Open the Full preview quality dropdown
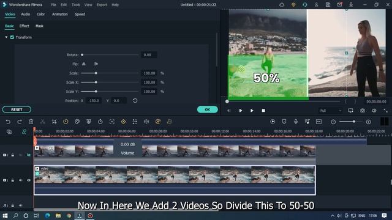392x220 pixels. pos(331,111)
